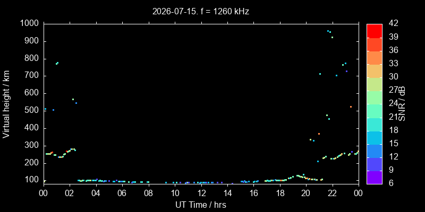The image size is (425, 212).
Task: Click the light green 27-30 dB colorbar segment
Action: coord(375,84)
